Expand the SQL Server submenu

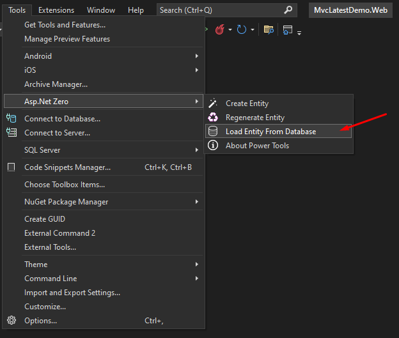pyautogui.click(x=104, y=150)
